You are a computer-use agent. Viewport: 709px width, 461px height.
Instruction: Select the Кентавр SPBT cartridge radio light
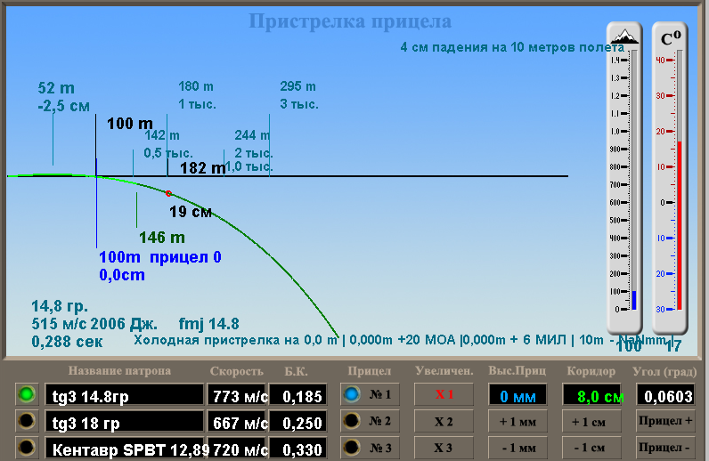(28, 449)
